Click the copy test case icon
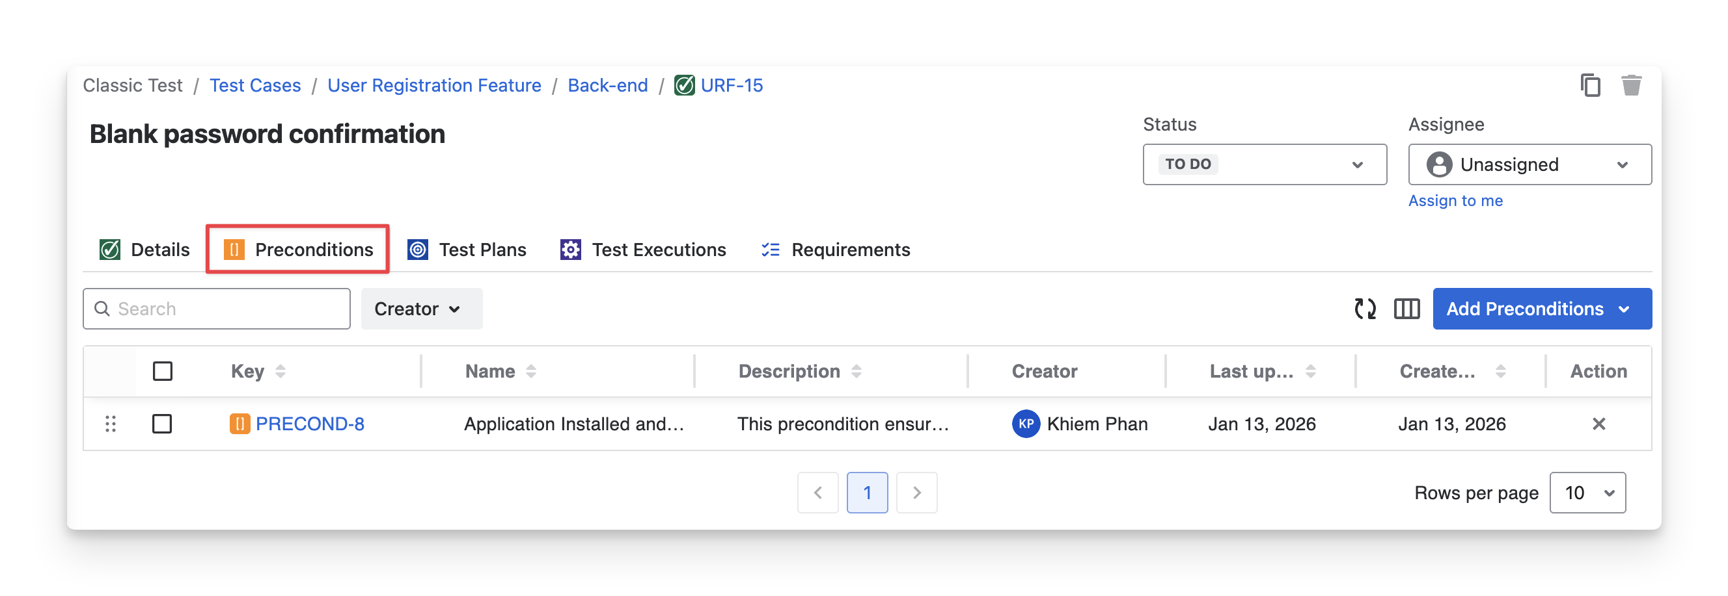 1590,86
